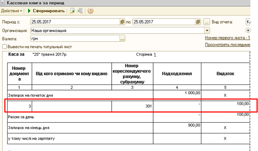Screen dimensions: 258x151
Task: Click the Валюта ellipsis select button
Action: [x=122, y=38]
